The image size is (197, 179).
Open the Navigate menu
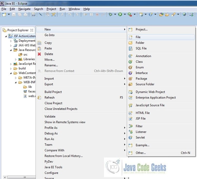(x=24, y=9)
